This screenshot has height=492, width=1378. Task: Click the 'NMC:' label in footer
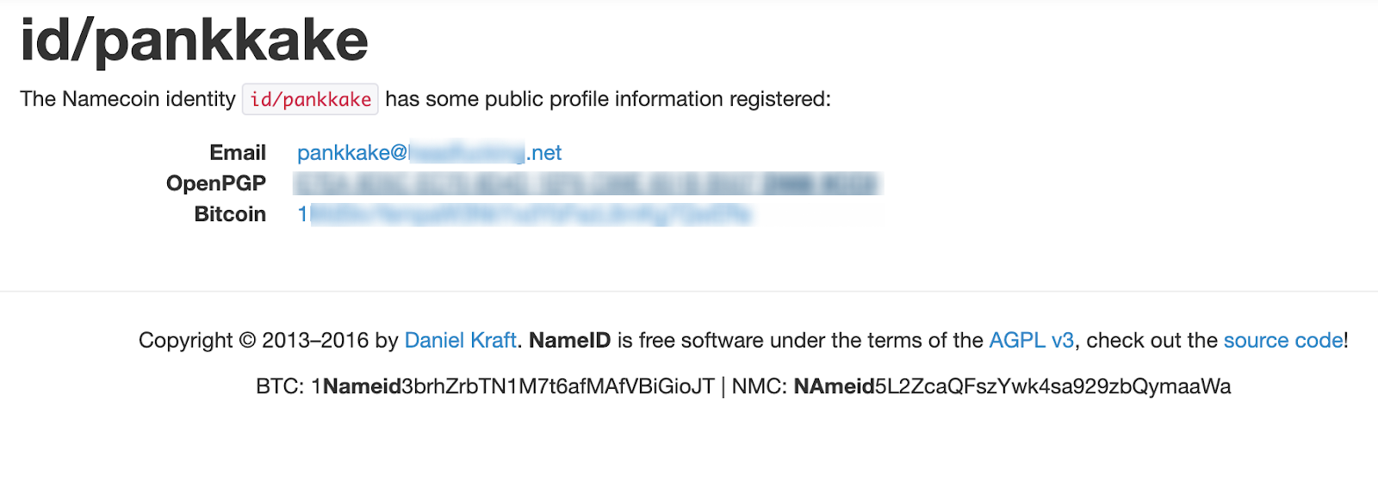[x=759, y=387]
